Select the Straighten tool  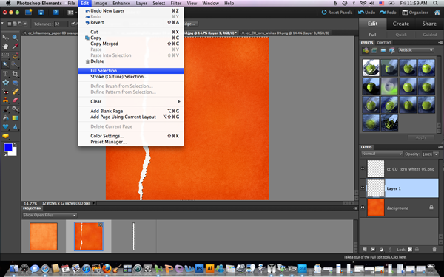[x=16, y=83]
